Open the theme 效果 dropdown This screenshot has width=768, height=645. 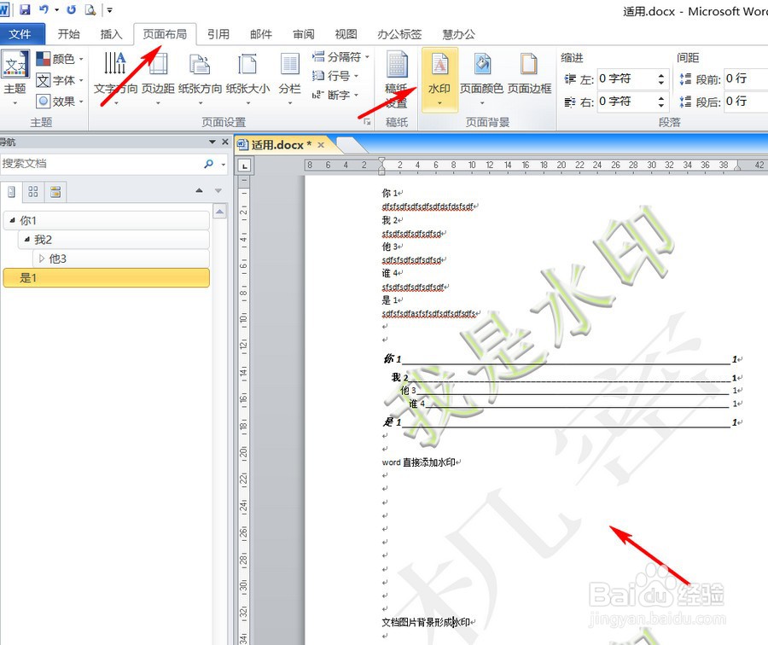point(60,102)
